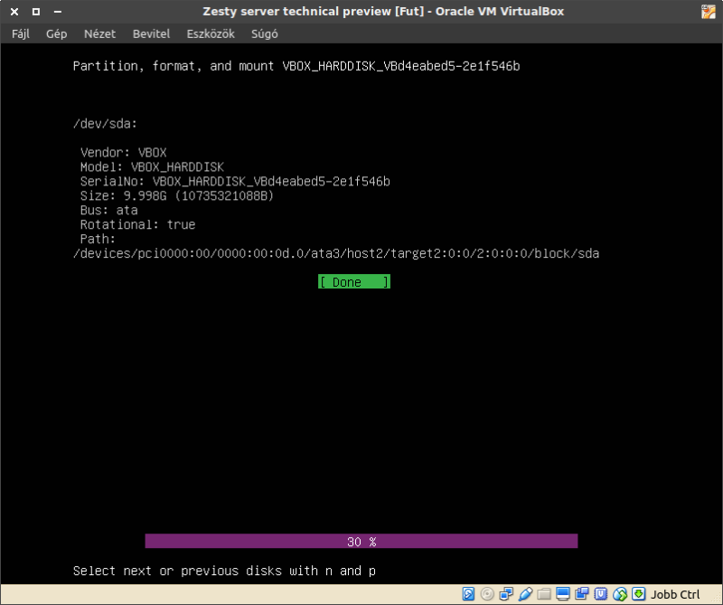Click the Bus: ata line
This screenshot has width=723, height=605.
pyautogui.click(x=108, y=210)
